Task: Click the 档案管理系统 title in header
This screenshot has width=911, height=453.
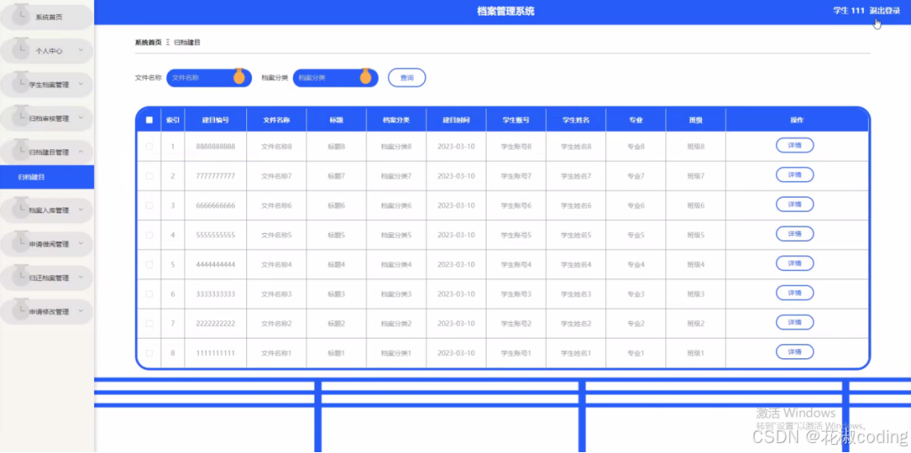Action: tap(506, 11)
